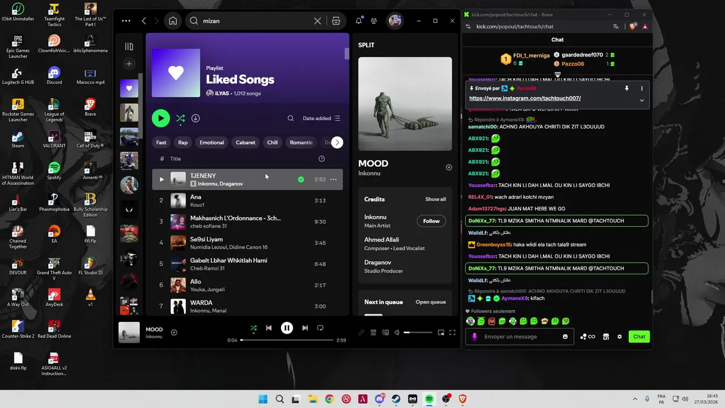Screen dimensions: 725x408
Task: Open more options for the TJENENY row
Action: click(x=333, y=180)
